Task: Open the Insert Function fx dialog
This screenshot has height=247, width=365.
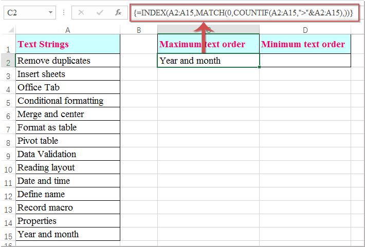Action: 118,12
